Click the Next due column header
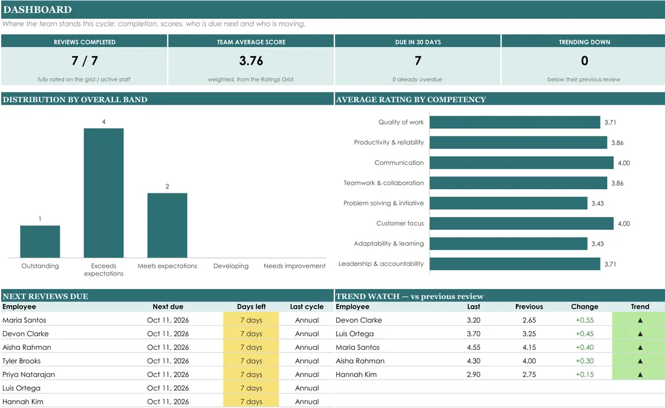Screen dimensions: 665x408 (168, 306)
